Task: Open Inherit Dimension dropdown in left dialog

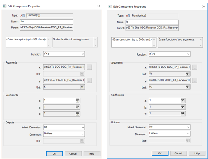Action: [x=83, y=127]
